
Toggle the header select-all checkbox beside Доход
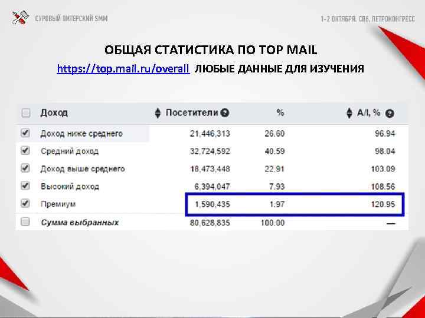tap(26, 112)
